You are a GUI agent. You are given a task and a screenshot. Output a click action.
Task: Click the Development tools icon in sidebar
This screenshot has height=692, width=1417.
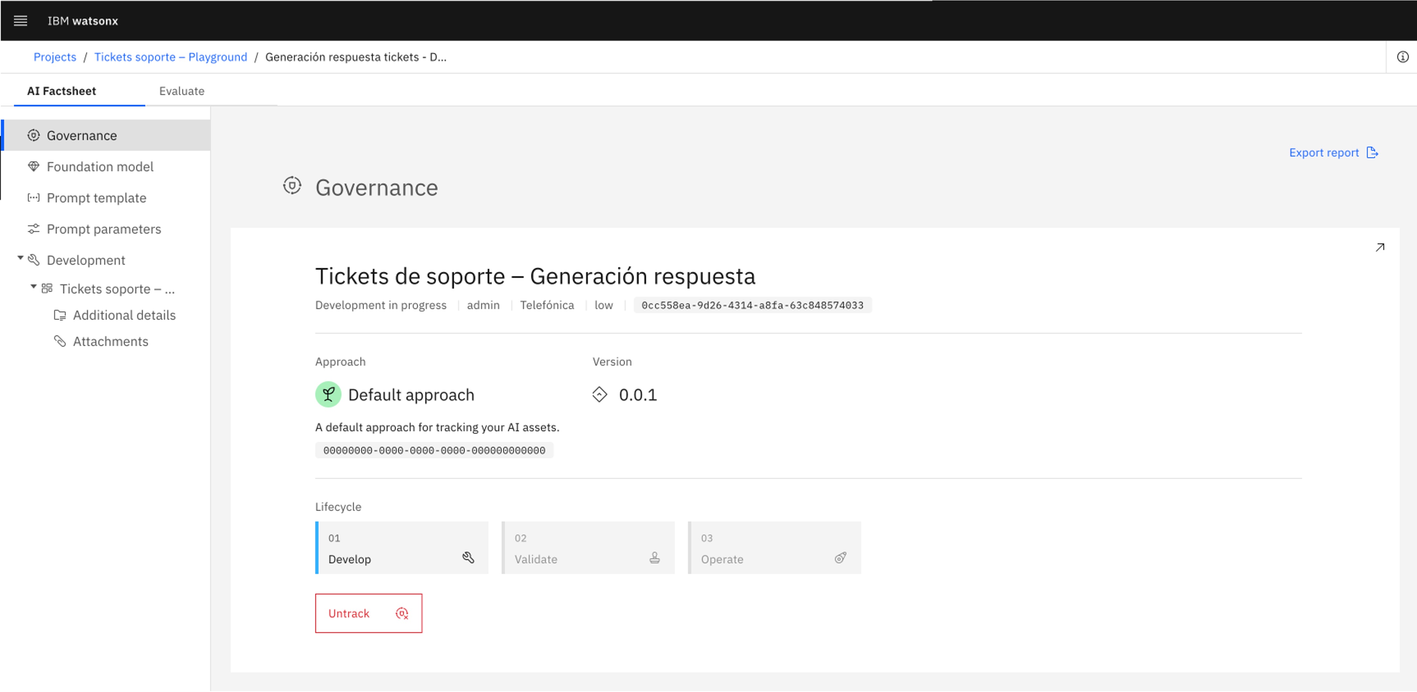tap(33, 260)
